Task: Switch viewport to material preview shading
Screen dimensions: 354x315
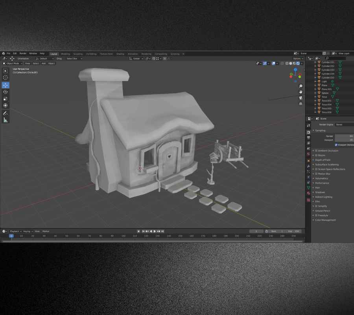Action: 294,63
